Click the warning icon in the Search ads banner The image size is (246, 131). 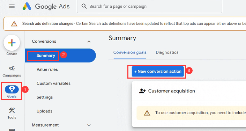click(x=14, y=24)
